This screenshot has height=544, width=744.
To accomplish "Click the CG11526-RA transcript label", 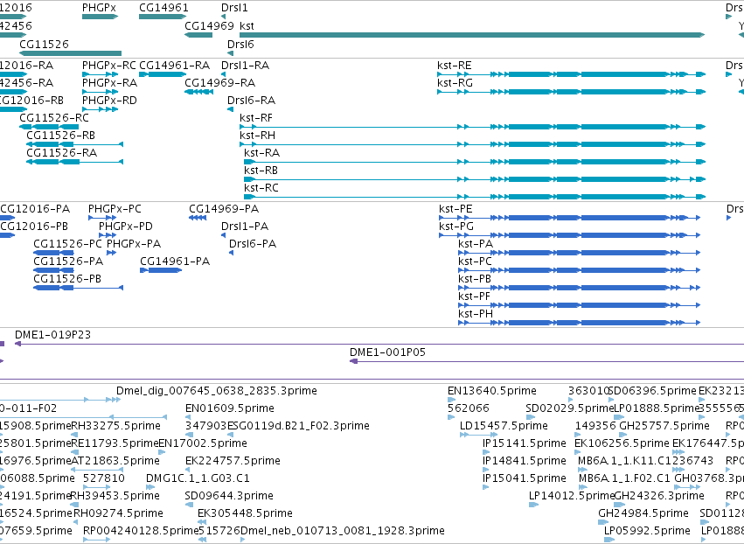I will pyautogui.click(x=62, y=153).
